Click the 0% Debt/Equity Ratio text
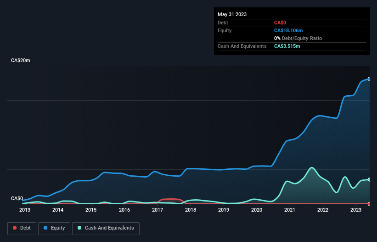The height and width of the screenshot is (242, 377). click(x=298, y=38)
